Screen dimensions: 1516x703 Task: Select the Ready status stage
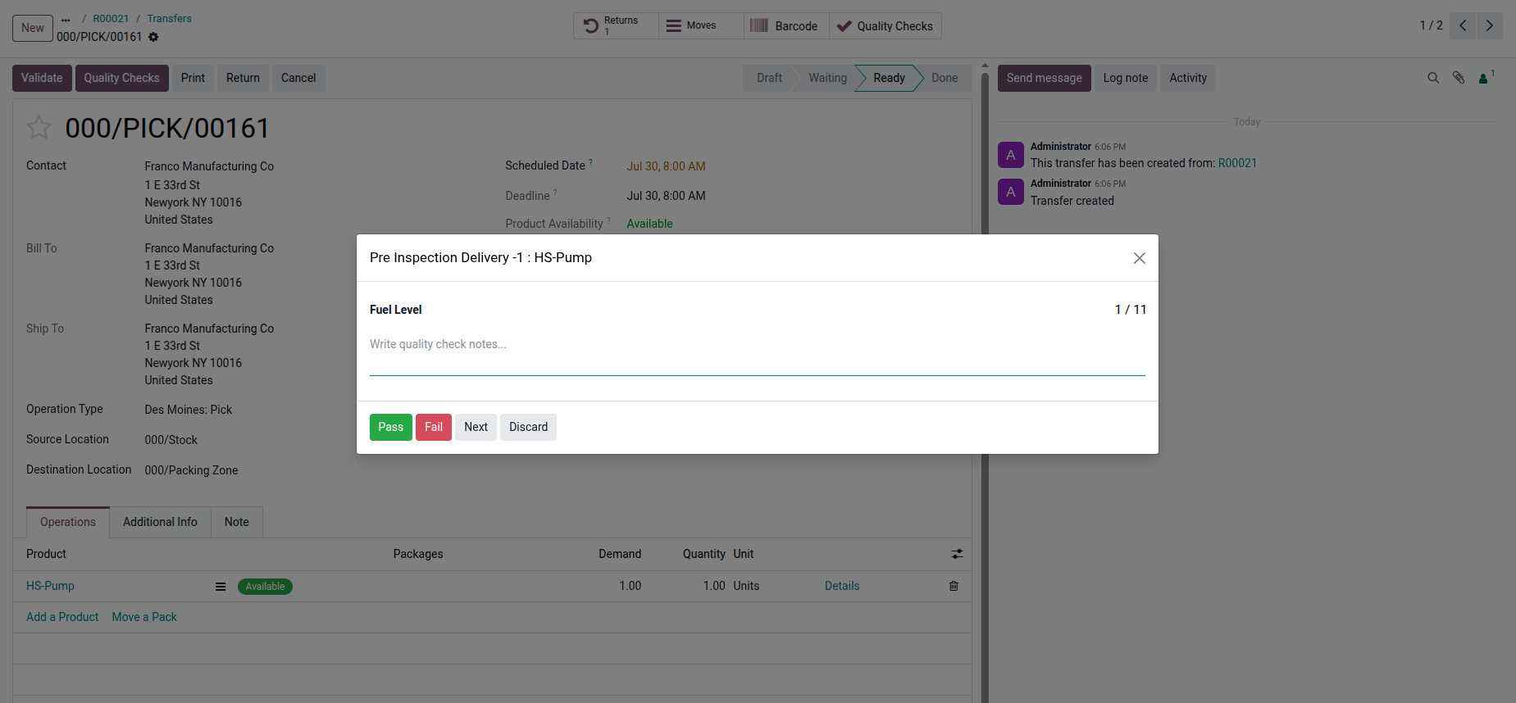pos(889,78)
